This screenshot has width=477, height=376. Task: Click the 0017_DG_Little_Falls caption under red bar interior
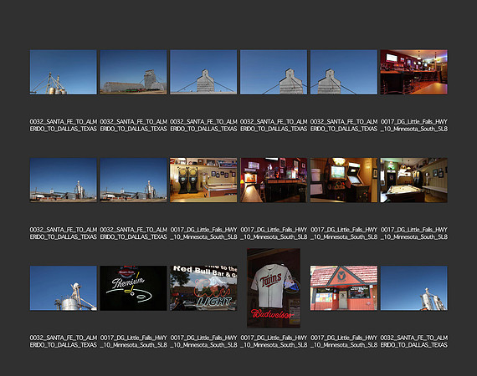(413, 125)
